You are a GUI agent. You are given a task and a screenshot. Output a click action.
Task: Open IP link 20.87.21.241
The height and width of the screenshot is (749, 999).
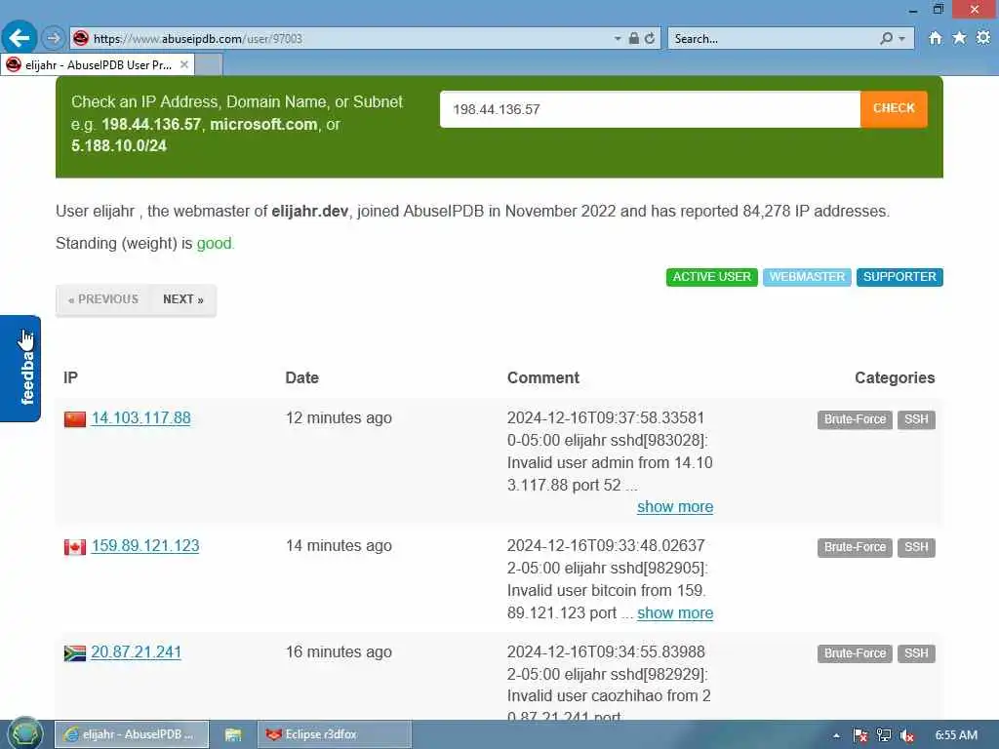136,652
